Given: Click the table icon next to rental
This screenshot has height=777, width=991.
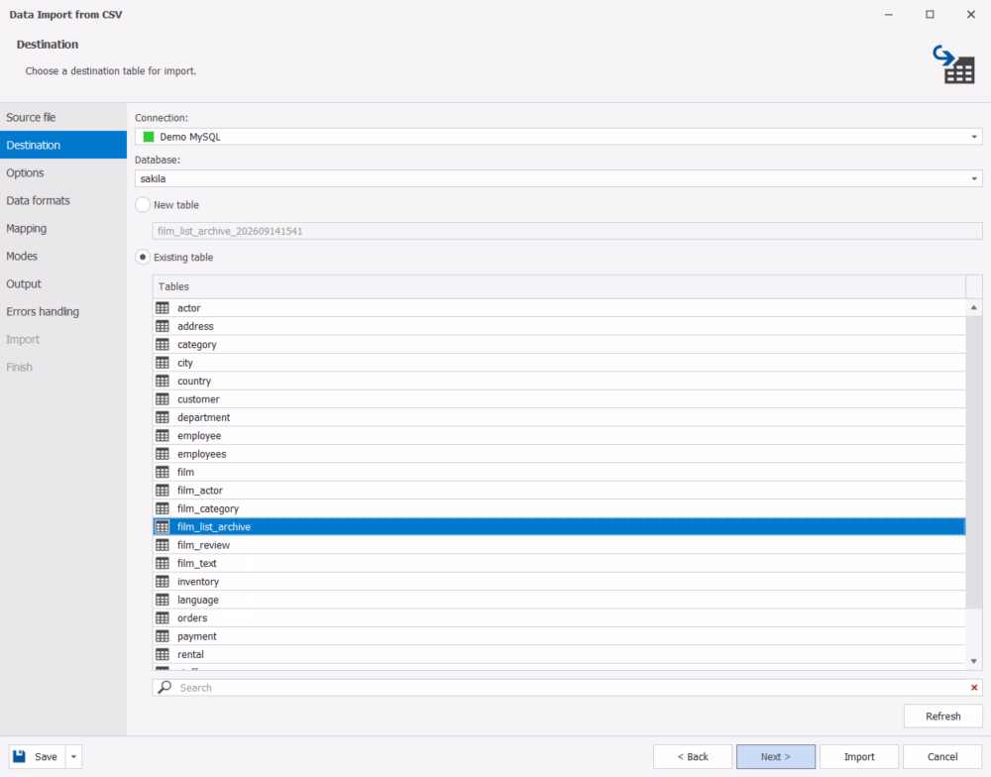Looking at the screenshot, I should [163, 654].
